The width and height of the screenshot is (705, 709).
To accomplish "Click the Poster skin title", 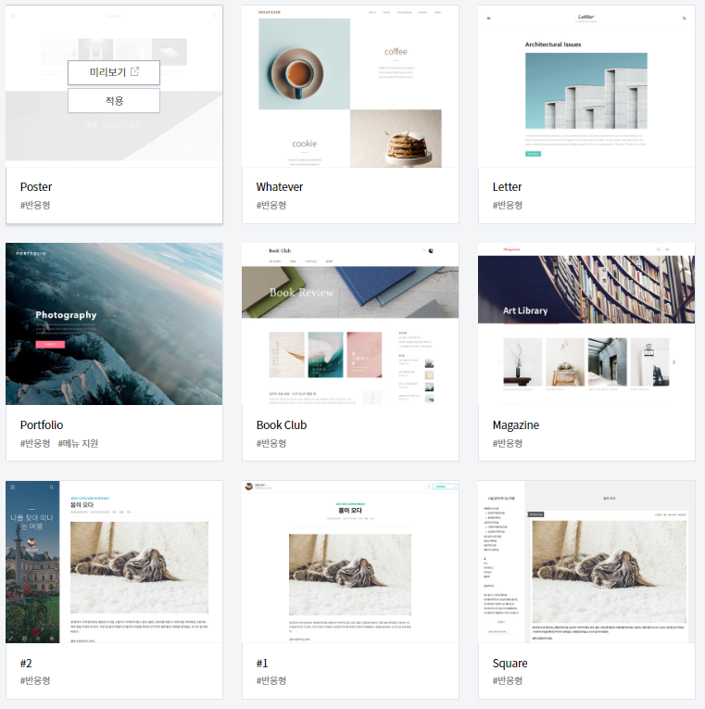I will click(36, 186).
